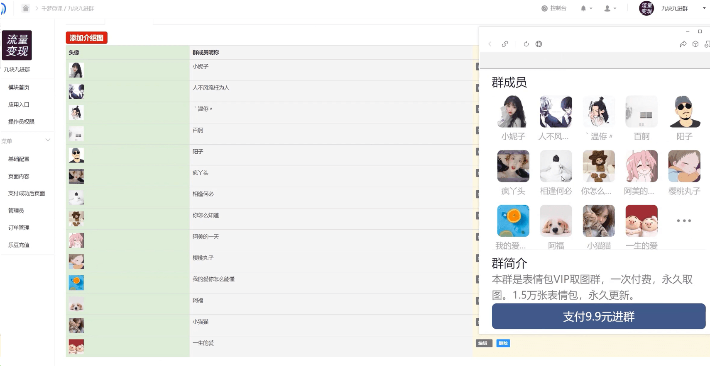
Task: Click the 删除 button for 一生的爱
Action: pyautogui.click(x=503, y=343)
